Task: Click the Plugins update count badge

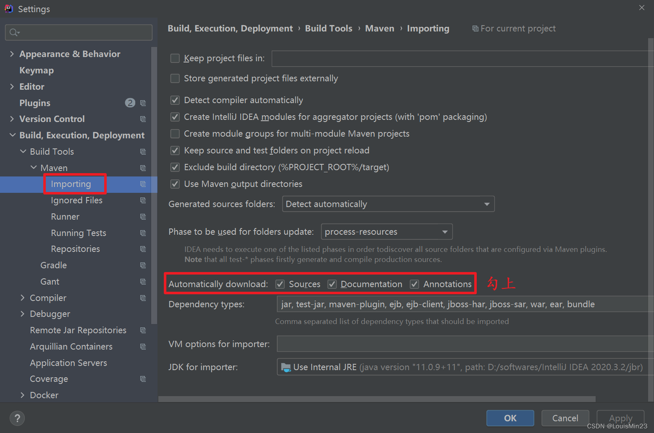Action: click(130, 103)
